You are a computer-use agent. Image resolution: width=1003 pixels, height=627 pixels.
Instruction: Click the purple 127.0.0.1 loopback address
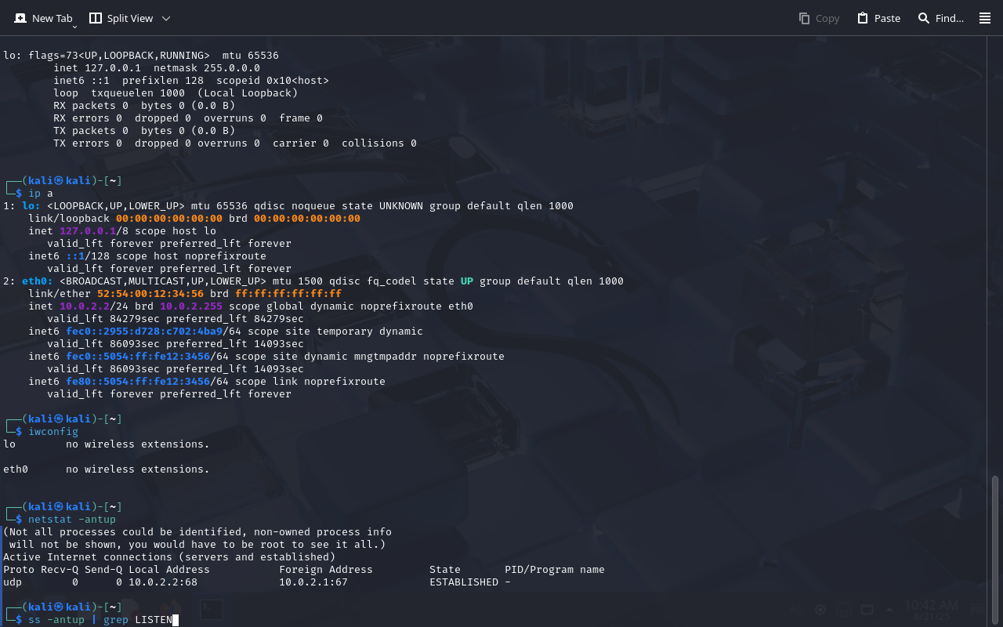pos(88,231)
